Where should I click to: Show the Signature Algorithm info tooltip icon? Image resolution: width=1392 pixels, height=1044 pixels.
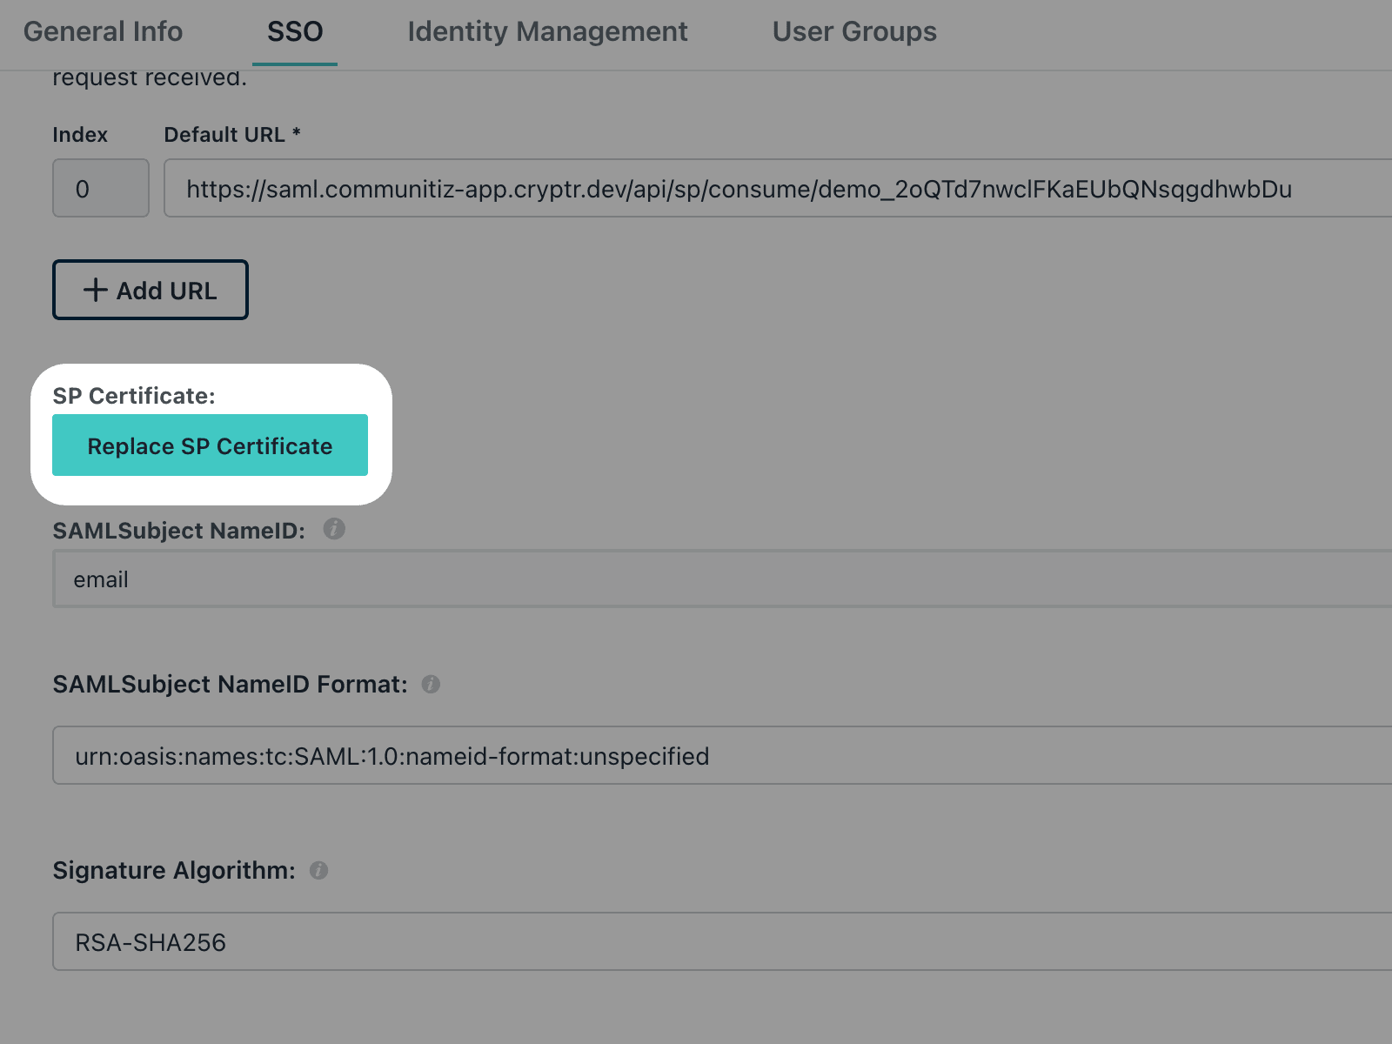tap(319, 871)
